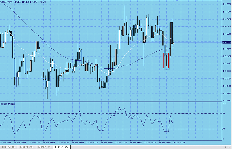Click the 113.465 price axis label

(226, 101)
